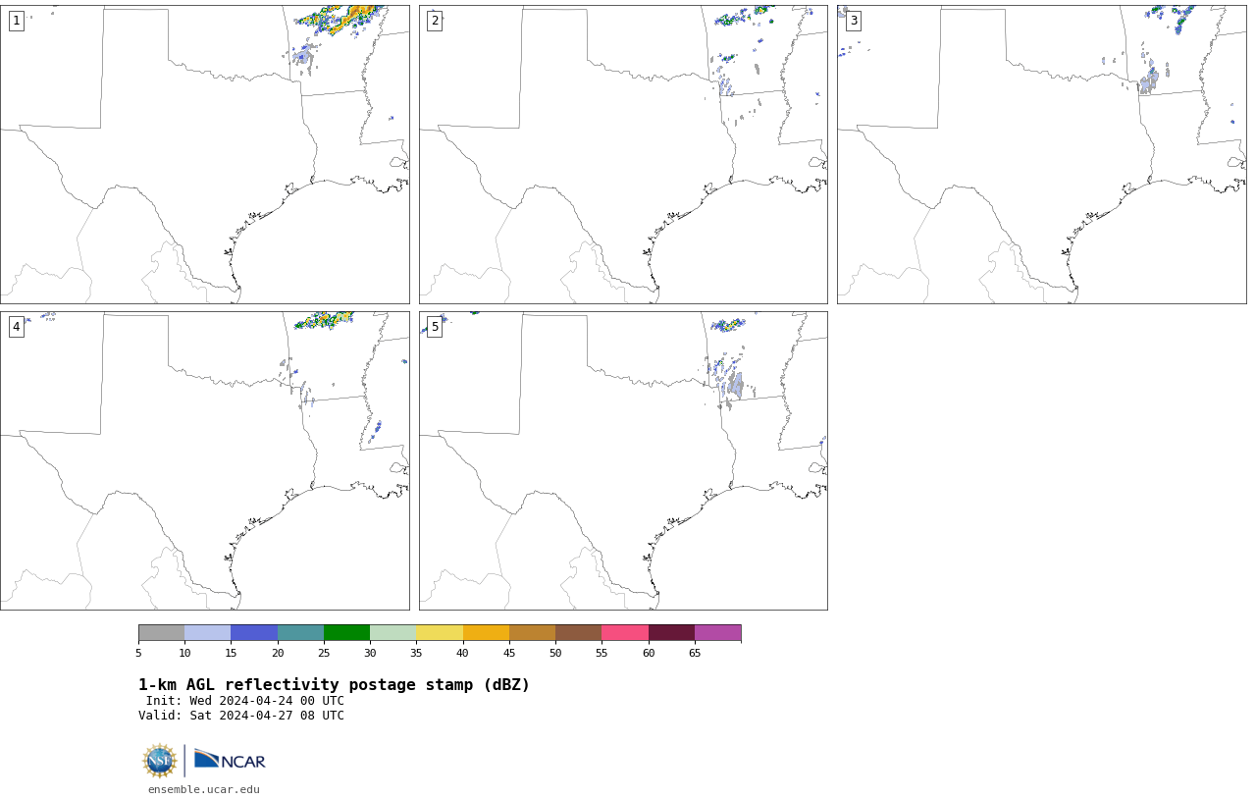
Task: Click the panel number 5 label
Action: click(x=435, y=327)
